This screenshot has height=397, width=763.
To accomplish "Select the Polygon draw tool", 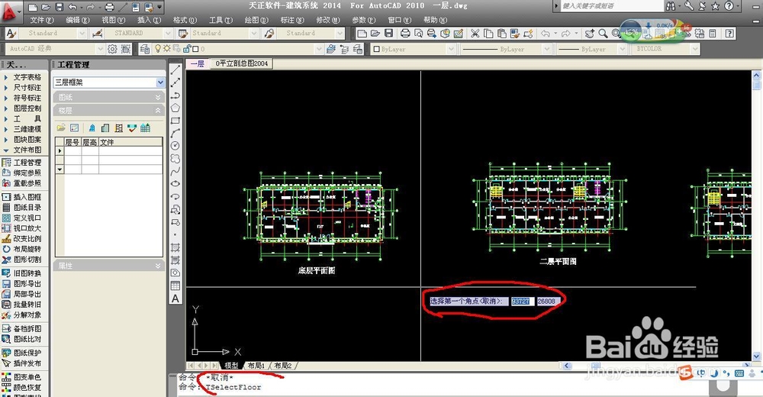I will point(175,108).
